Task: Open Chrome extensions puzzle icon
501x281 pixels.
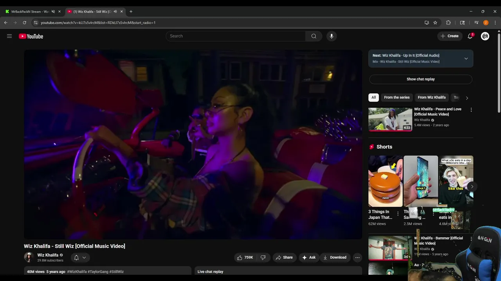Action: click(449, 23)
